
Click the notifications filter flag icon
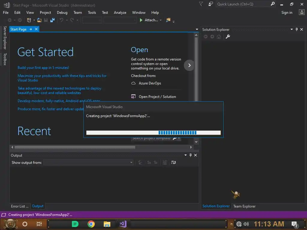tap(201, 4)
